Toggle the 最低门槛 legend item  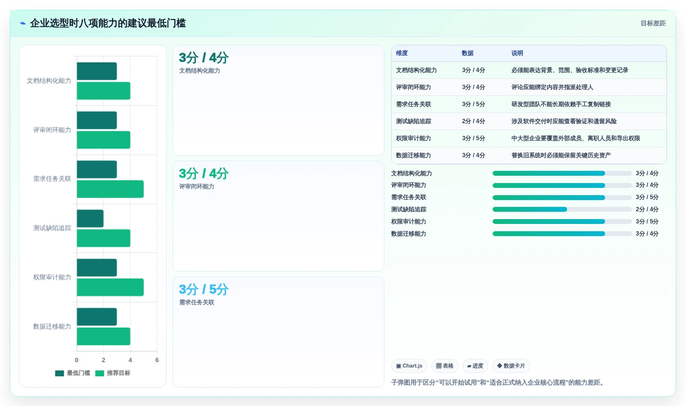pos(73,373)
